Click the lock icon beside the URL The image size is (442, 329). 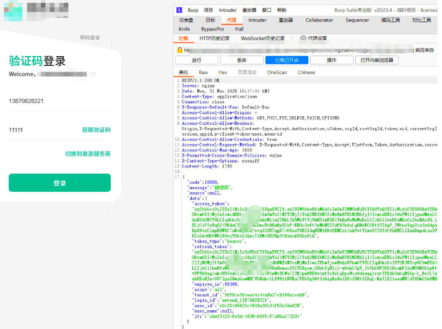179,50
